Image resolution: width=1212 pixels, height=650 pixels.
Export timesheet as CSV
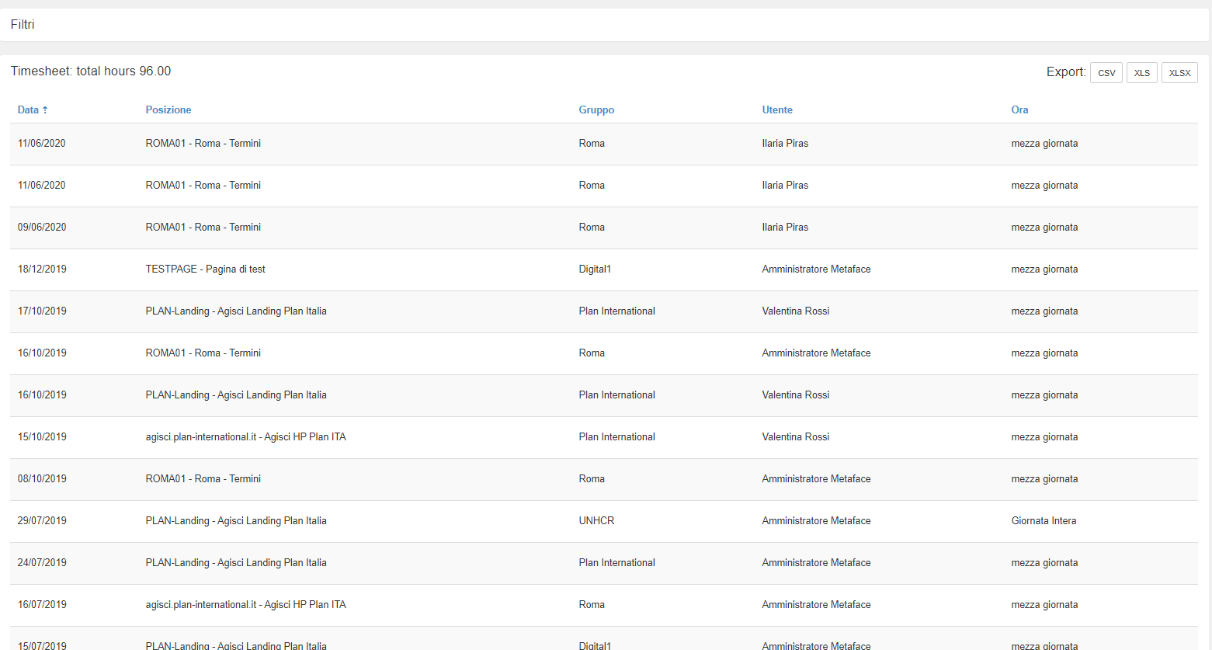tap(1106, 73)
